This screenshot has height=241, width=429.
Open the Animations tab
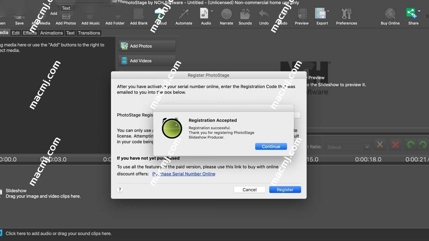coord(51,33)
